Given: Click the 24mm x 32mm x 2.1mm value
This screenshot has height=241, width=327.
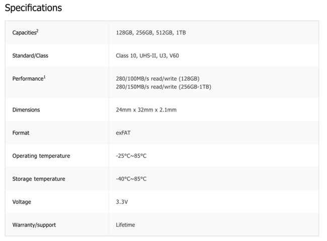Looking at the screenshot, I should click(146, 110).
